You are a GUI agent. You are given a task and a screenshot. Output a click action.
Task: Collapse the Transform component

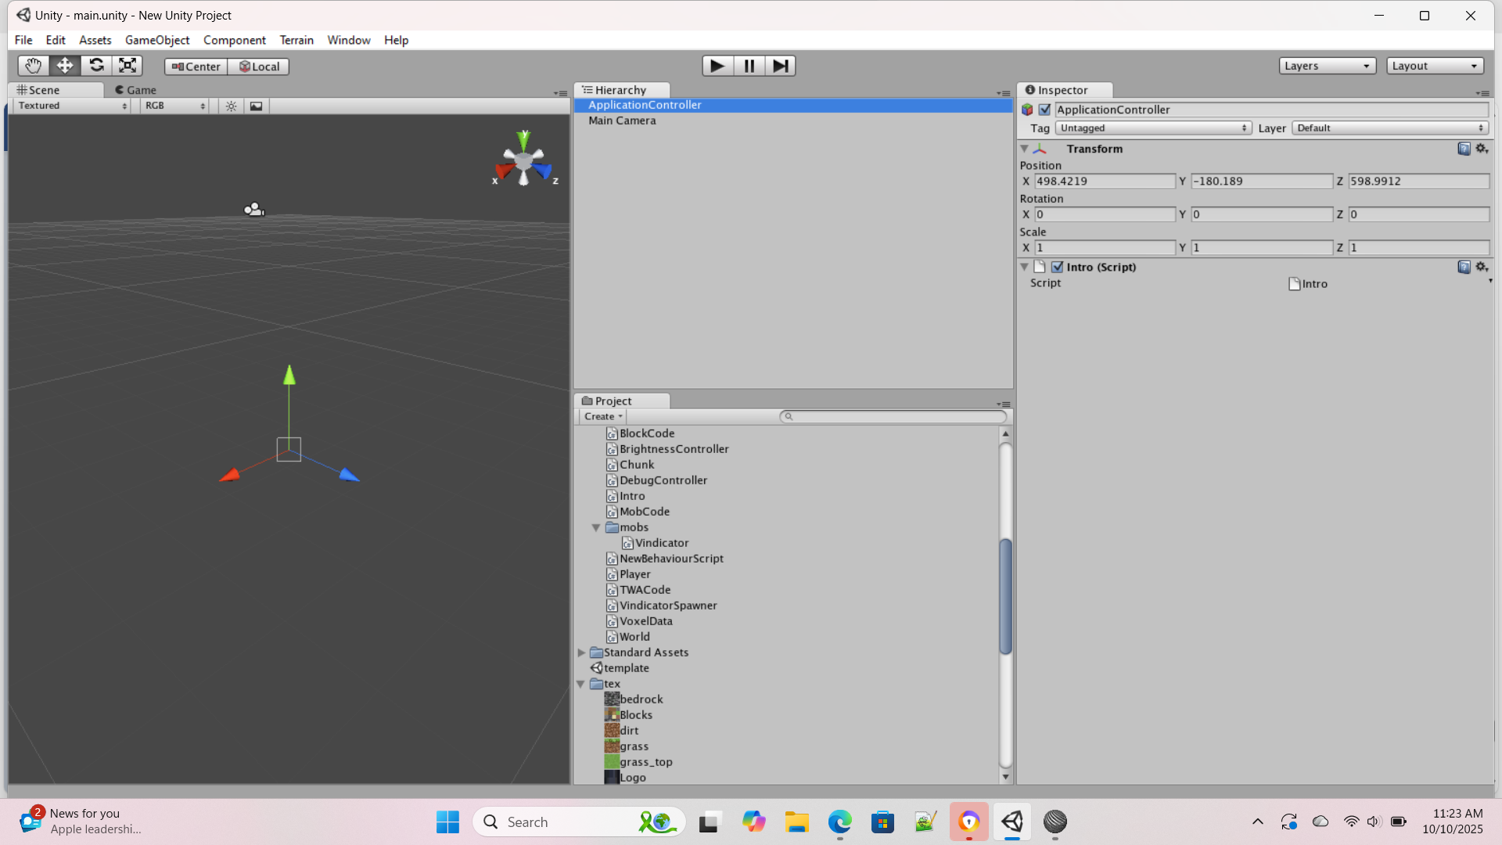1024,149
